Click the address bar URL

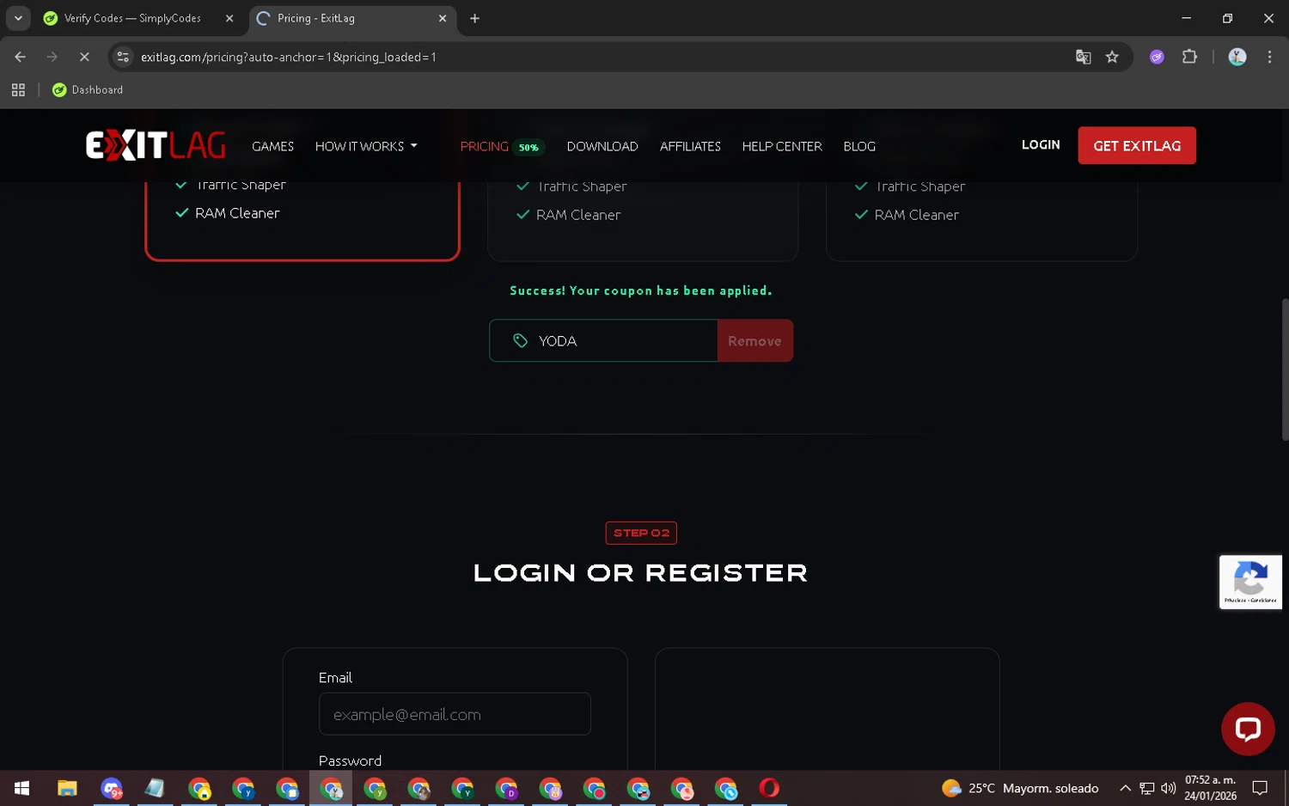coord(288,57)
